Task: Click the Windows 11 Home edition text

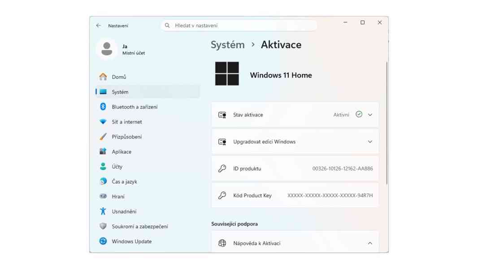Action: point(281,75)
